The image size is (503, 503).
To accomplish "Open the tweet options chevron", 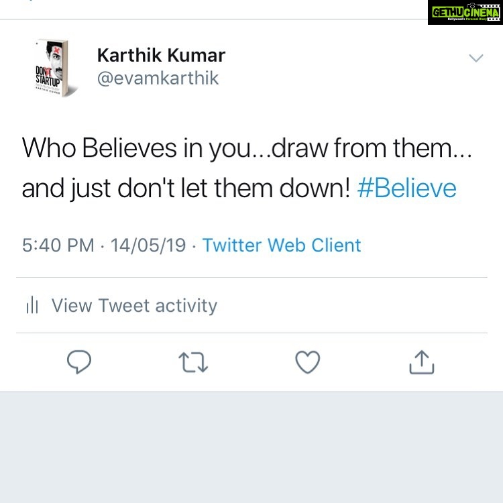I will 476,58.
